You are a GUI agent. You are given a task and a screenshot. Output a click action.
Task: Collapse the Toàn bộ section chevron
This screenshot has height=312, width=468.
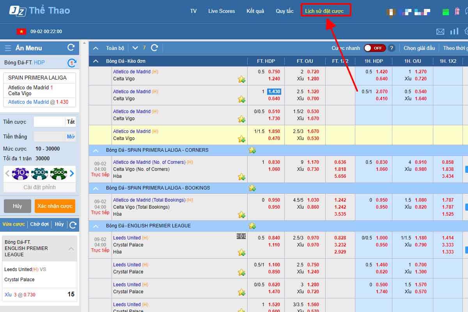pyautogui.click(x=96, y=48)
